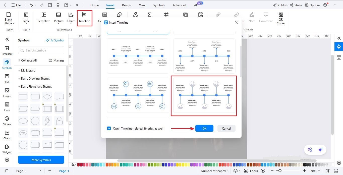Uncheck Open Timeline-related libraries as well
343x175 pixels.
(x=109, y=128)
